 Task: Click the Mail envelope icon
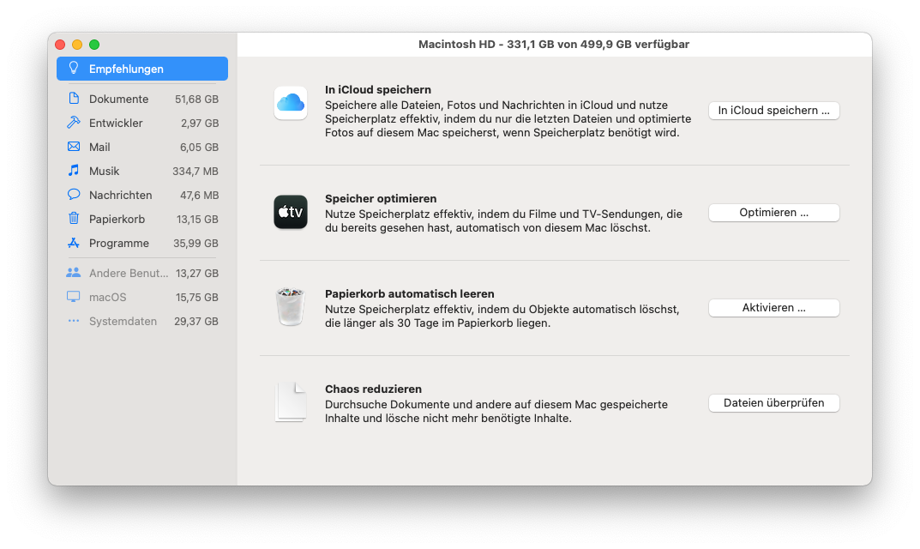click(74, 146)
